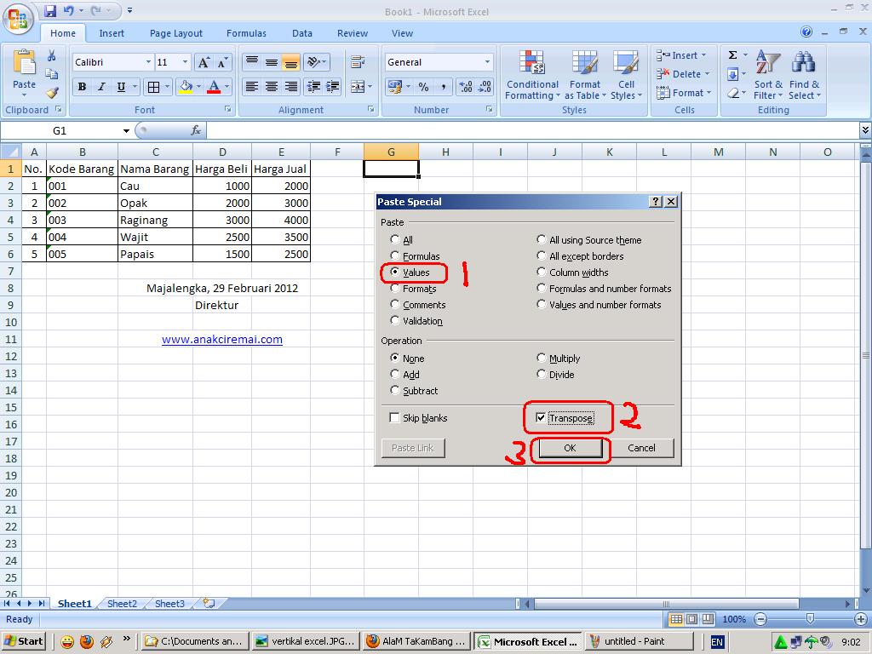This screenshot has width=872, height=654.
Task: Select the All paste radio button
Action: coord(395,239)
